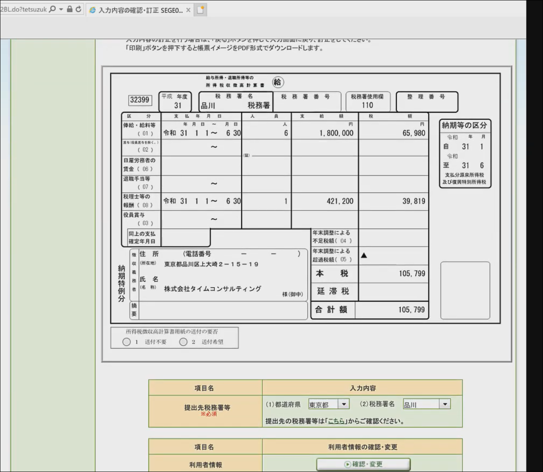Viewport: 543px width, 472px height.
Task: Click the form number 32399 box
Action: coord(139,100)
